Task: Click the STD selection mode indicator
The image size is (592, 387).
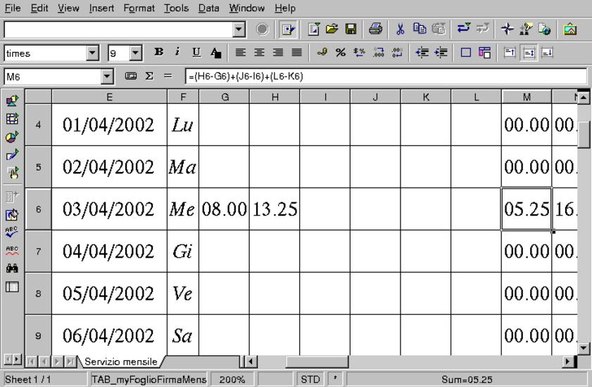Action: pyautogui.click(x=310, y=380)
